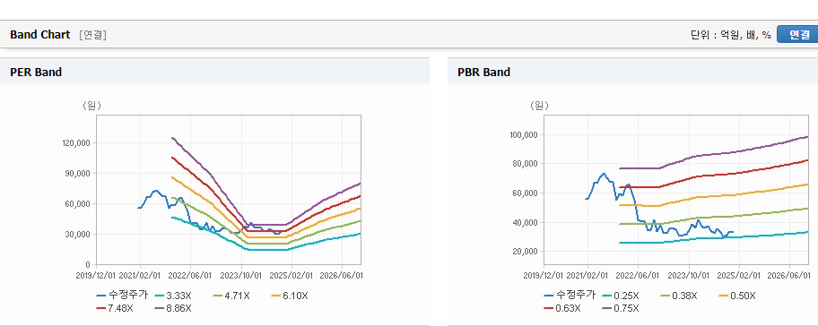Click 2023/10/01 date on PER chart axis
Image resolution: width=818 pixels, height=326 pixels.
241,275
